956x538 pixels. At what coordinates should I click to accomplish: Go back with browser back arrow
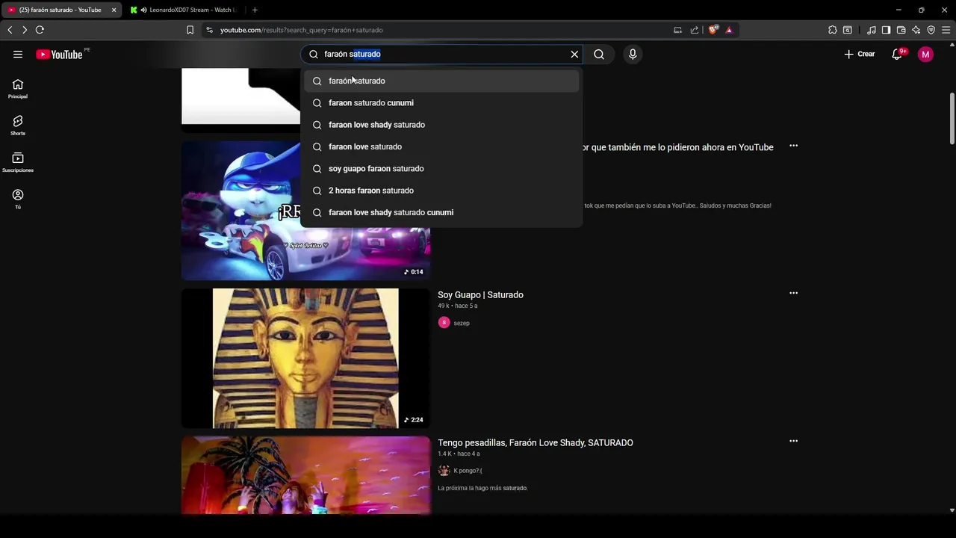click(x=10, y=30)
